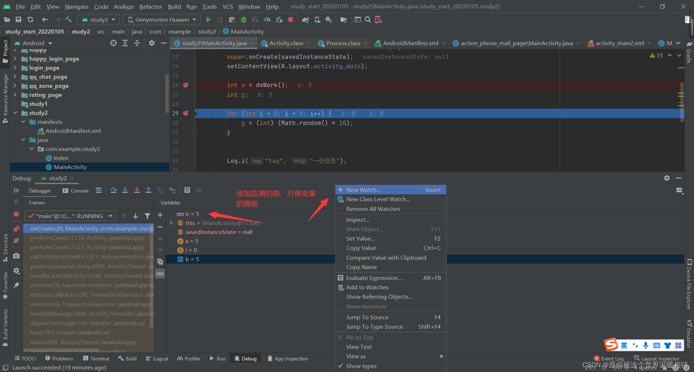Switch to the Console debug tab

coord(76,191)
